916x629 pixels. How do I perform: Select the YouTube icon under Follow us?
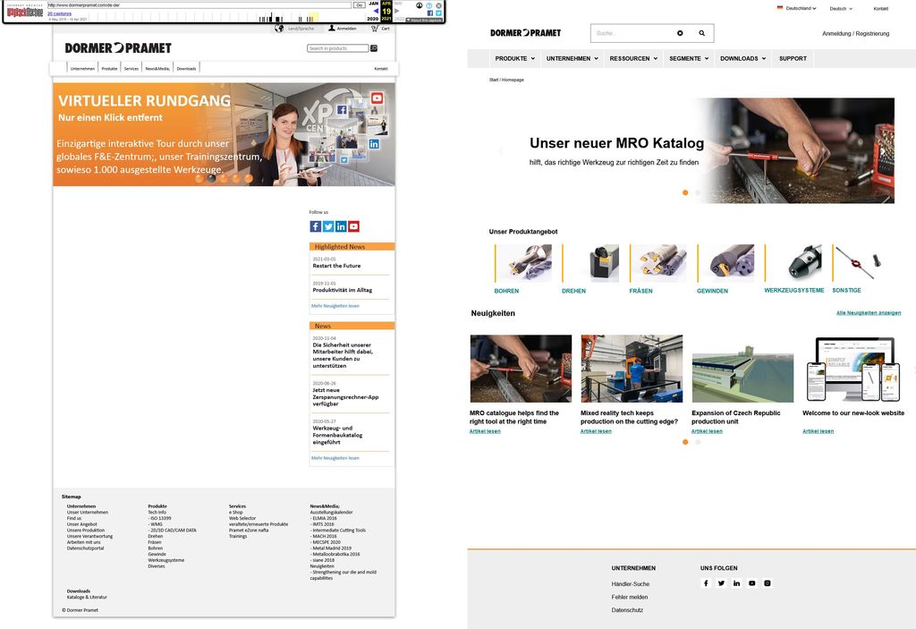click(x=353, y=225)
